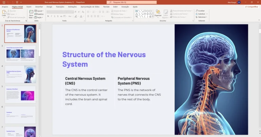The height and width of the screenshot is (137, 261).
Task: Toggle center text alignment
Action: point(91,16)
